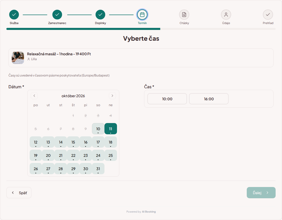Screen dimensions: 282x220
Task: Open the AI Booking footer link
Action: (149, 212)
